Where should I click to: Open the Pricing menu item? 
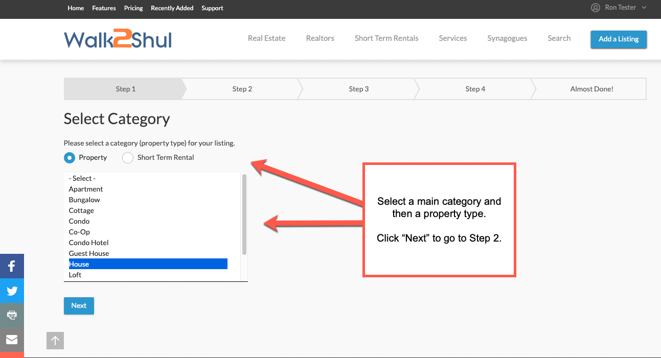(x=133, y=8)
